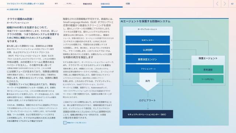Follow the details page link below article
This screenshot has height=133, width=236.
(x=77, y=123)
